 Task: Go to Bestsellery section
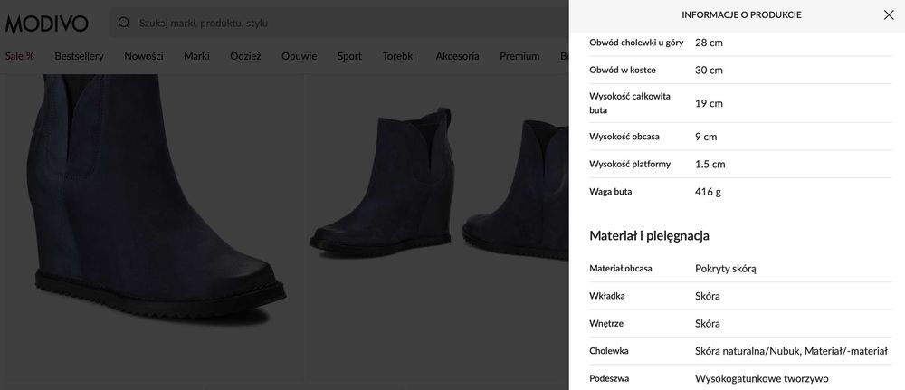(79, 56)
